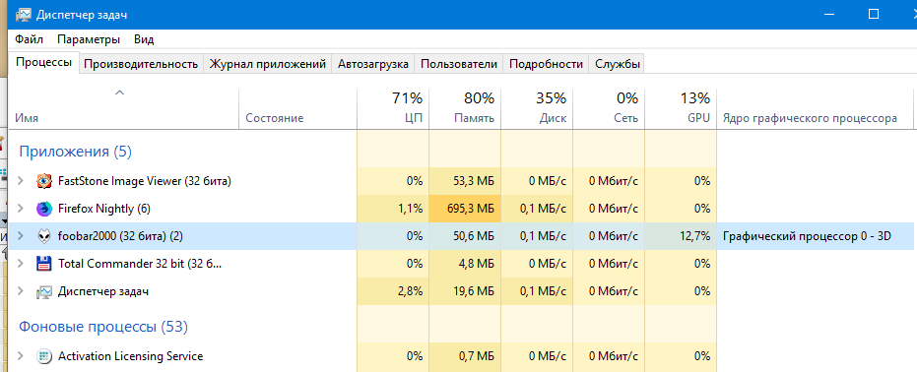Sort by the Имя column header
Viewport: 917px width, 372px height.
[x=124, y=108]
